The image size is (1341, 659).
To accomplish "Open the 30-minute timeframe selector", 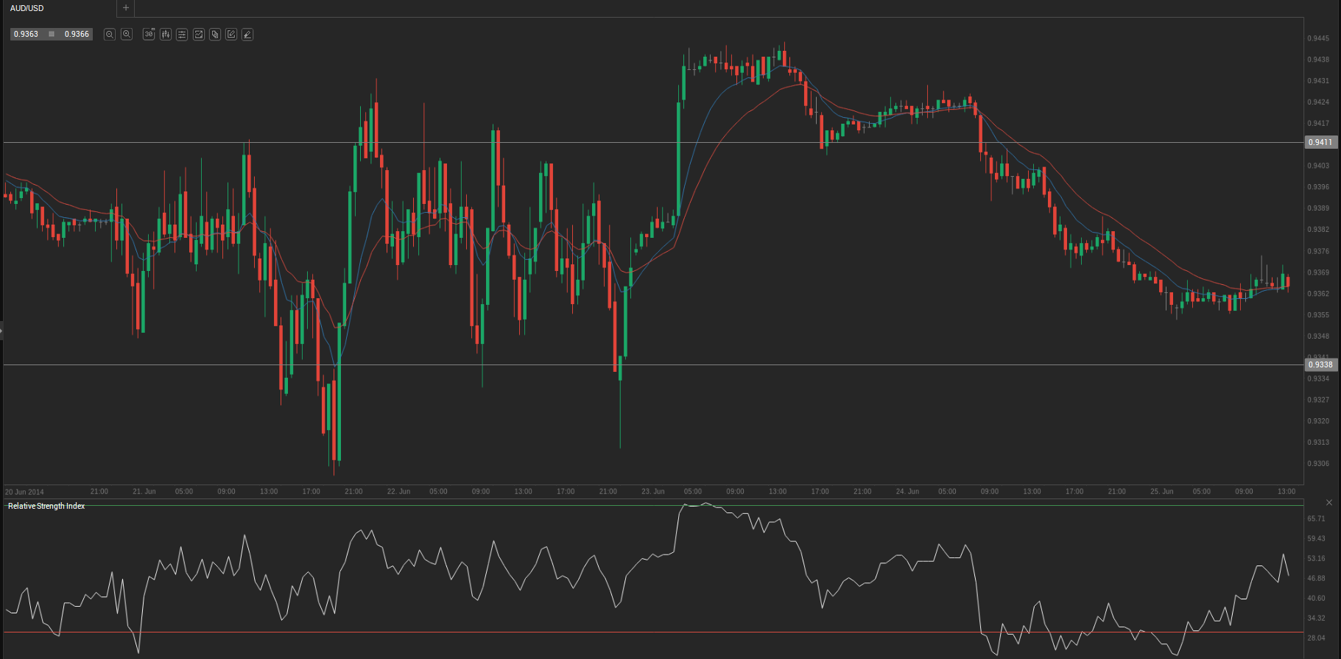I will coord(149,35).
